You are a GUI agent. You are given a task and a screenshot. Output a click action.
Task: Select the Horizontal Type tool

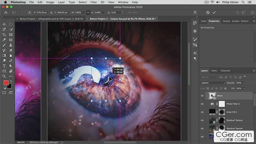pyautogui.click(x=4, y=66)
